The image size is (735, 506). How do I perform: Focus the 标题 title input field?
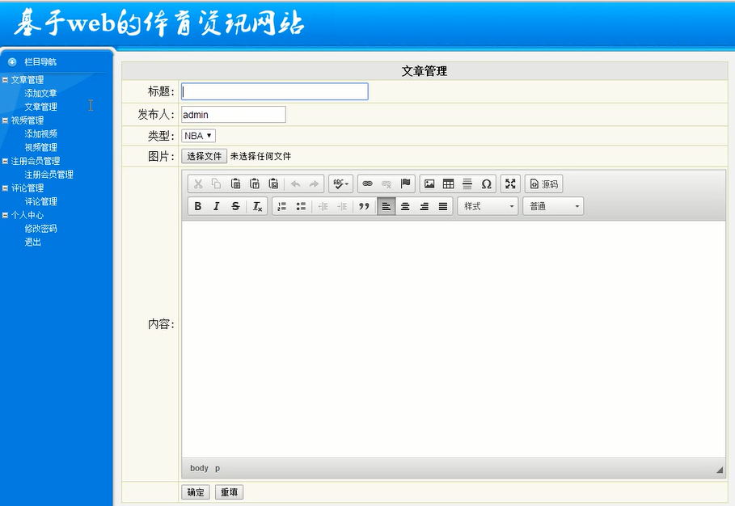275,91
